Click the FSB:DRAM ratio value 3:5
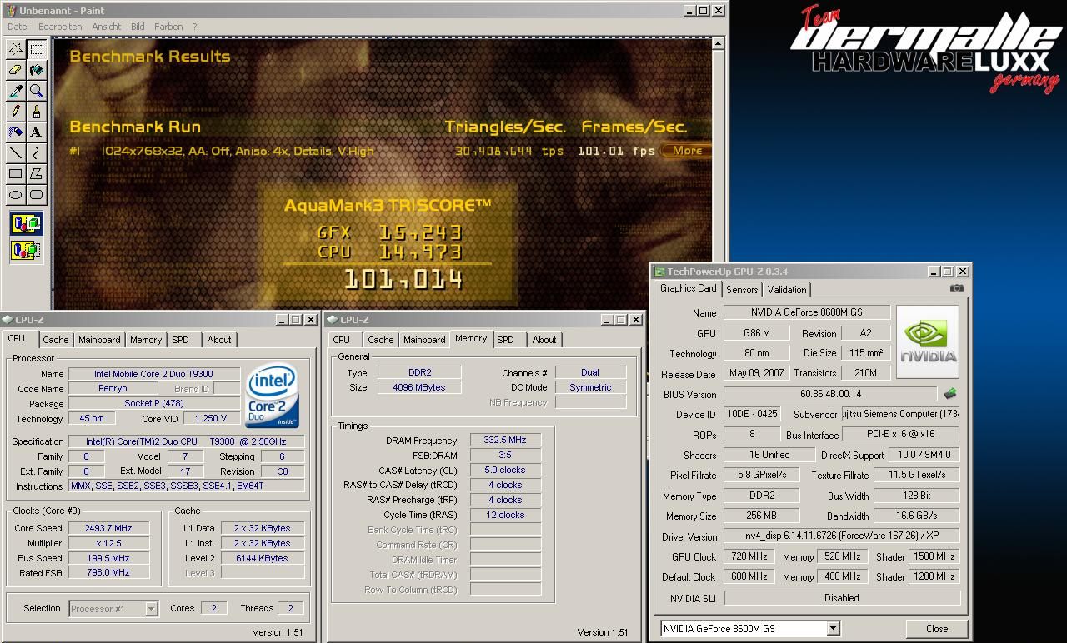The image size is (1067, 643). (505, 456)
